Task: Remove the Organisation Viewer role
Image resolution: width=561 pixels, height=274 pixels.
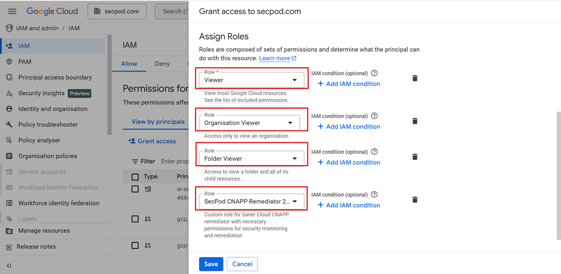Action: point(415,121)
